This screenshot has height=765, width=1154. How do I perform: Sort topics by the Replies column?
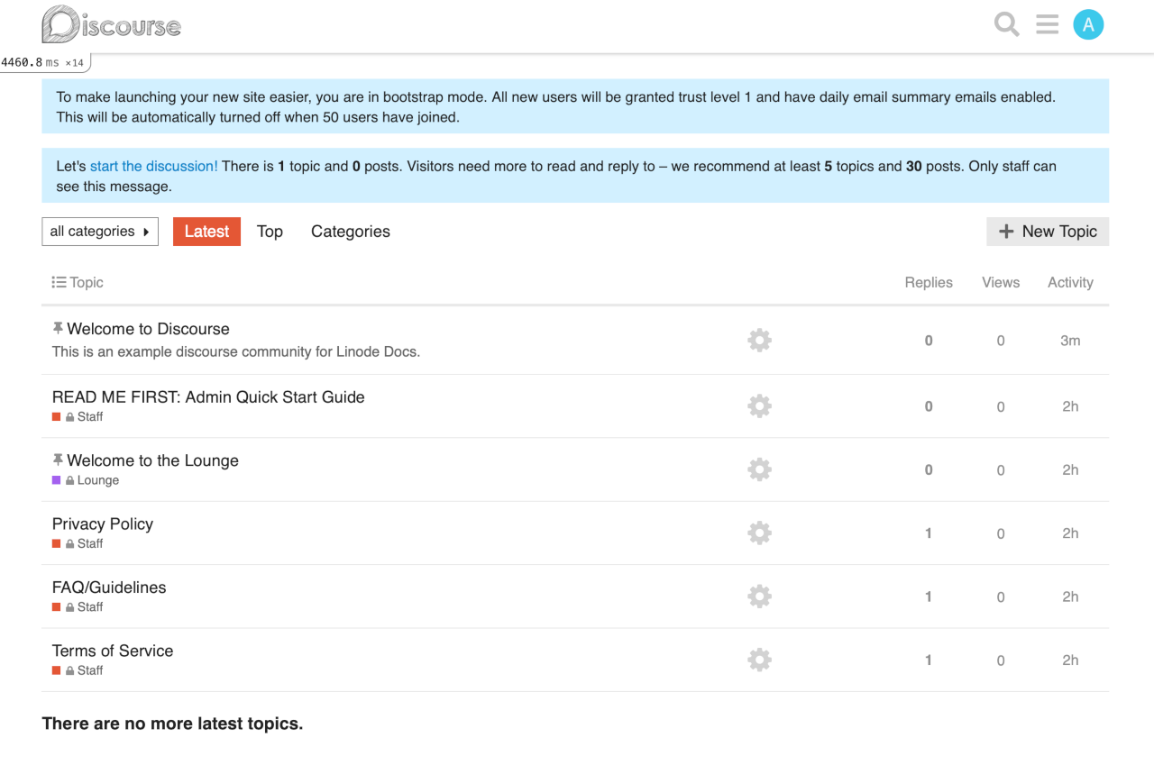click(x=929, y=282)
